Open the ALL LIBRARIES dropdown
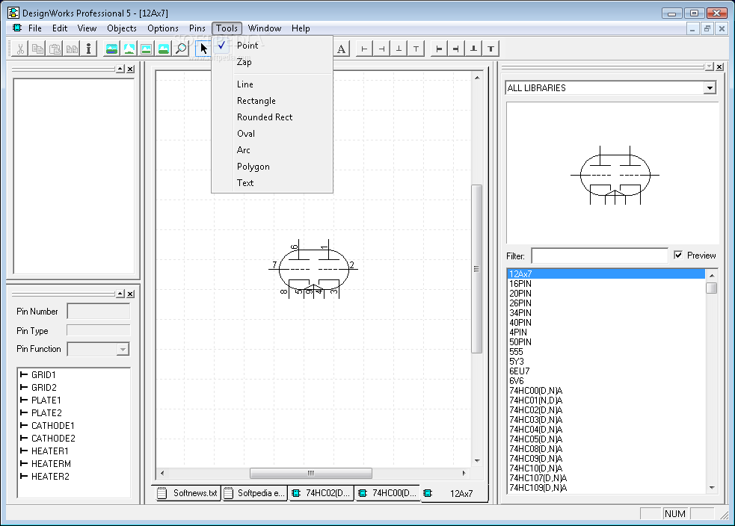 coord(710,88)
